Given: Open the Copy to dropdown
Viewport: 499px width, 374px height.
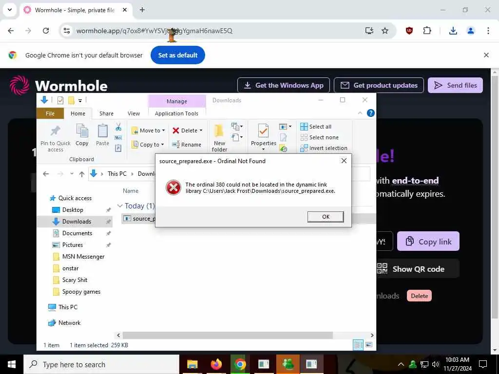Looking at the screenshot, I should (148, 144).
